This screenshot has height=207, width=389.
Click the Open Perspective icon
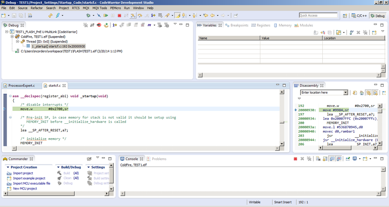(345, 16)
